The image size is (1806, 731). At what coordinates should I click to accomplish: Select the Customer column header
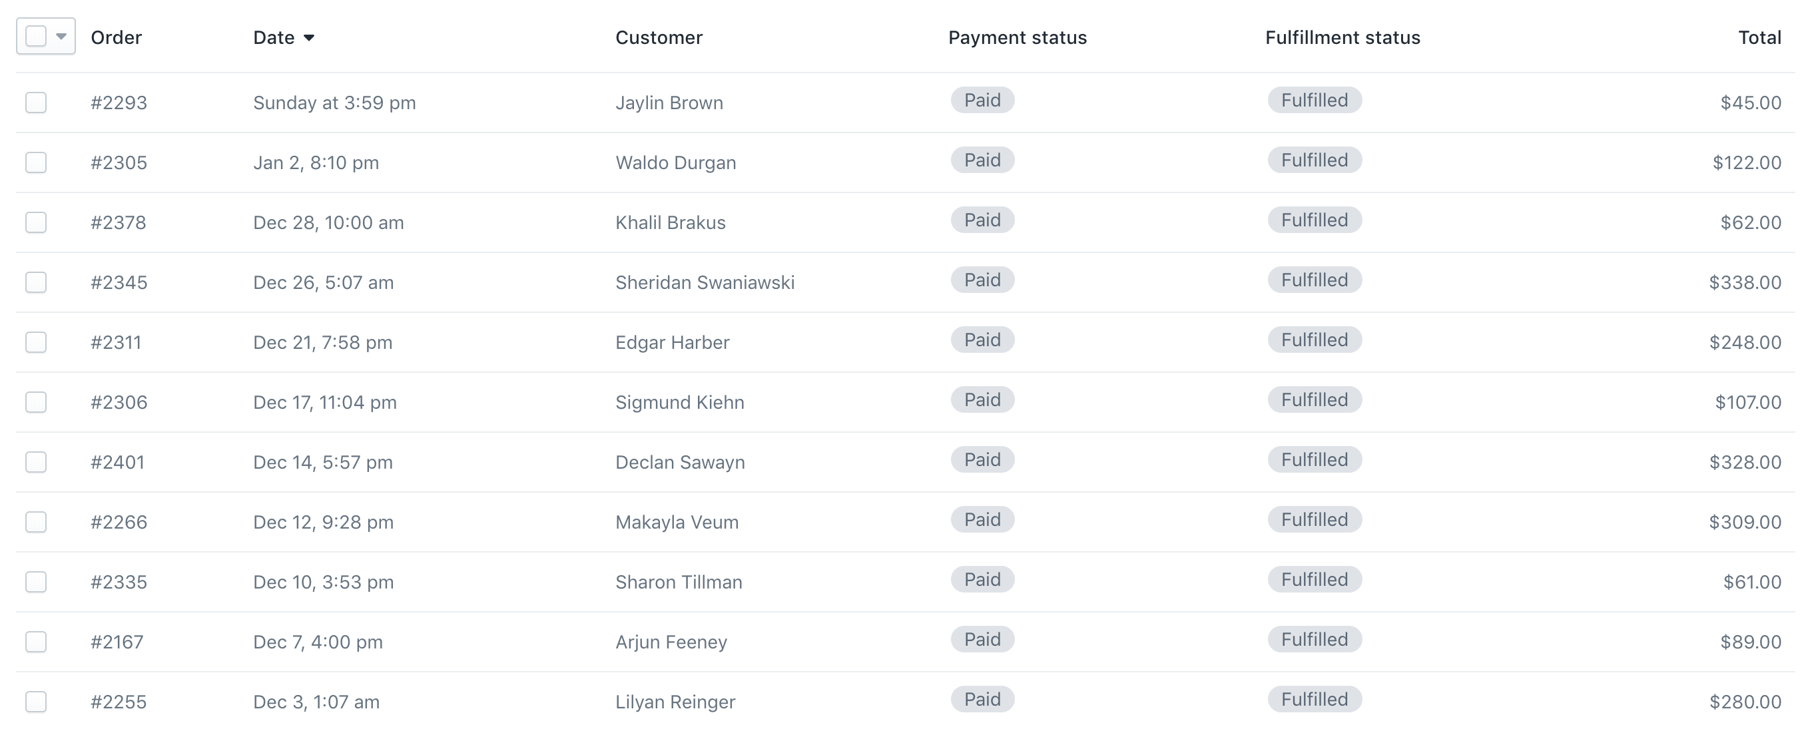(x=659, y=38)
